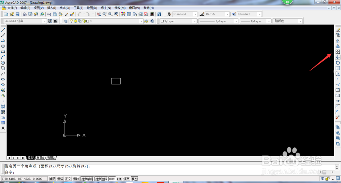The image size is (341, 183).
Task: Select the Rectangle draw tool
Action: point(3,52)
